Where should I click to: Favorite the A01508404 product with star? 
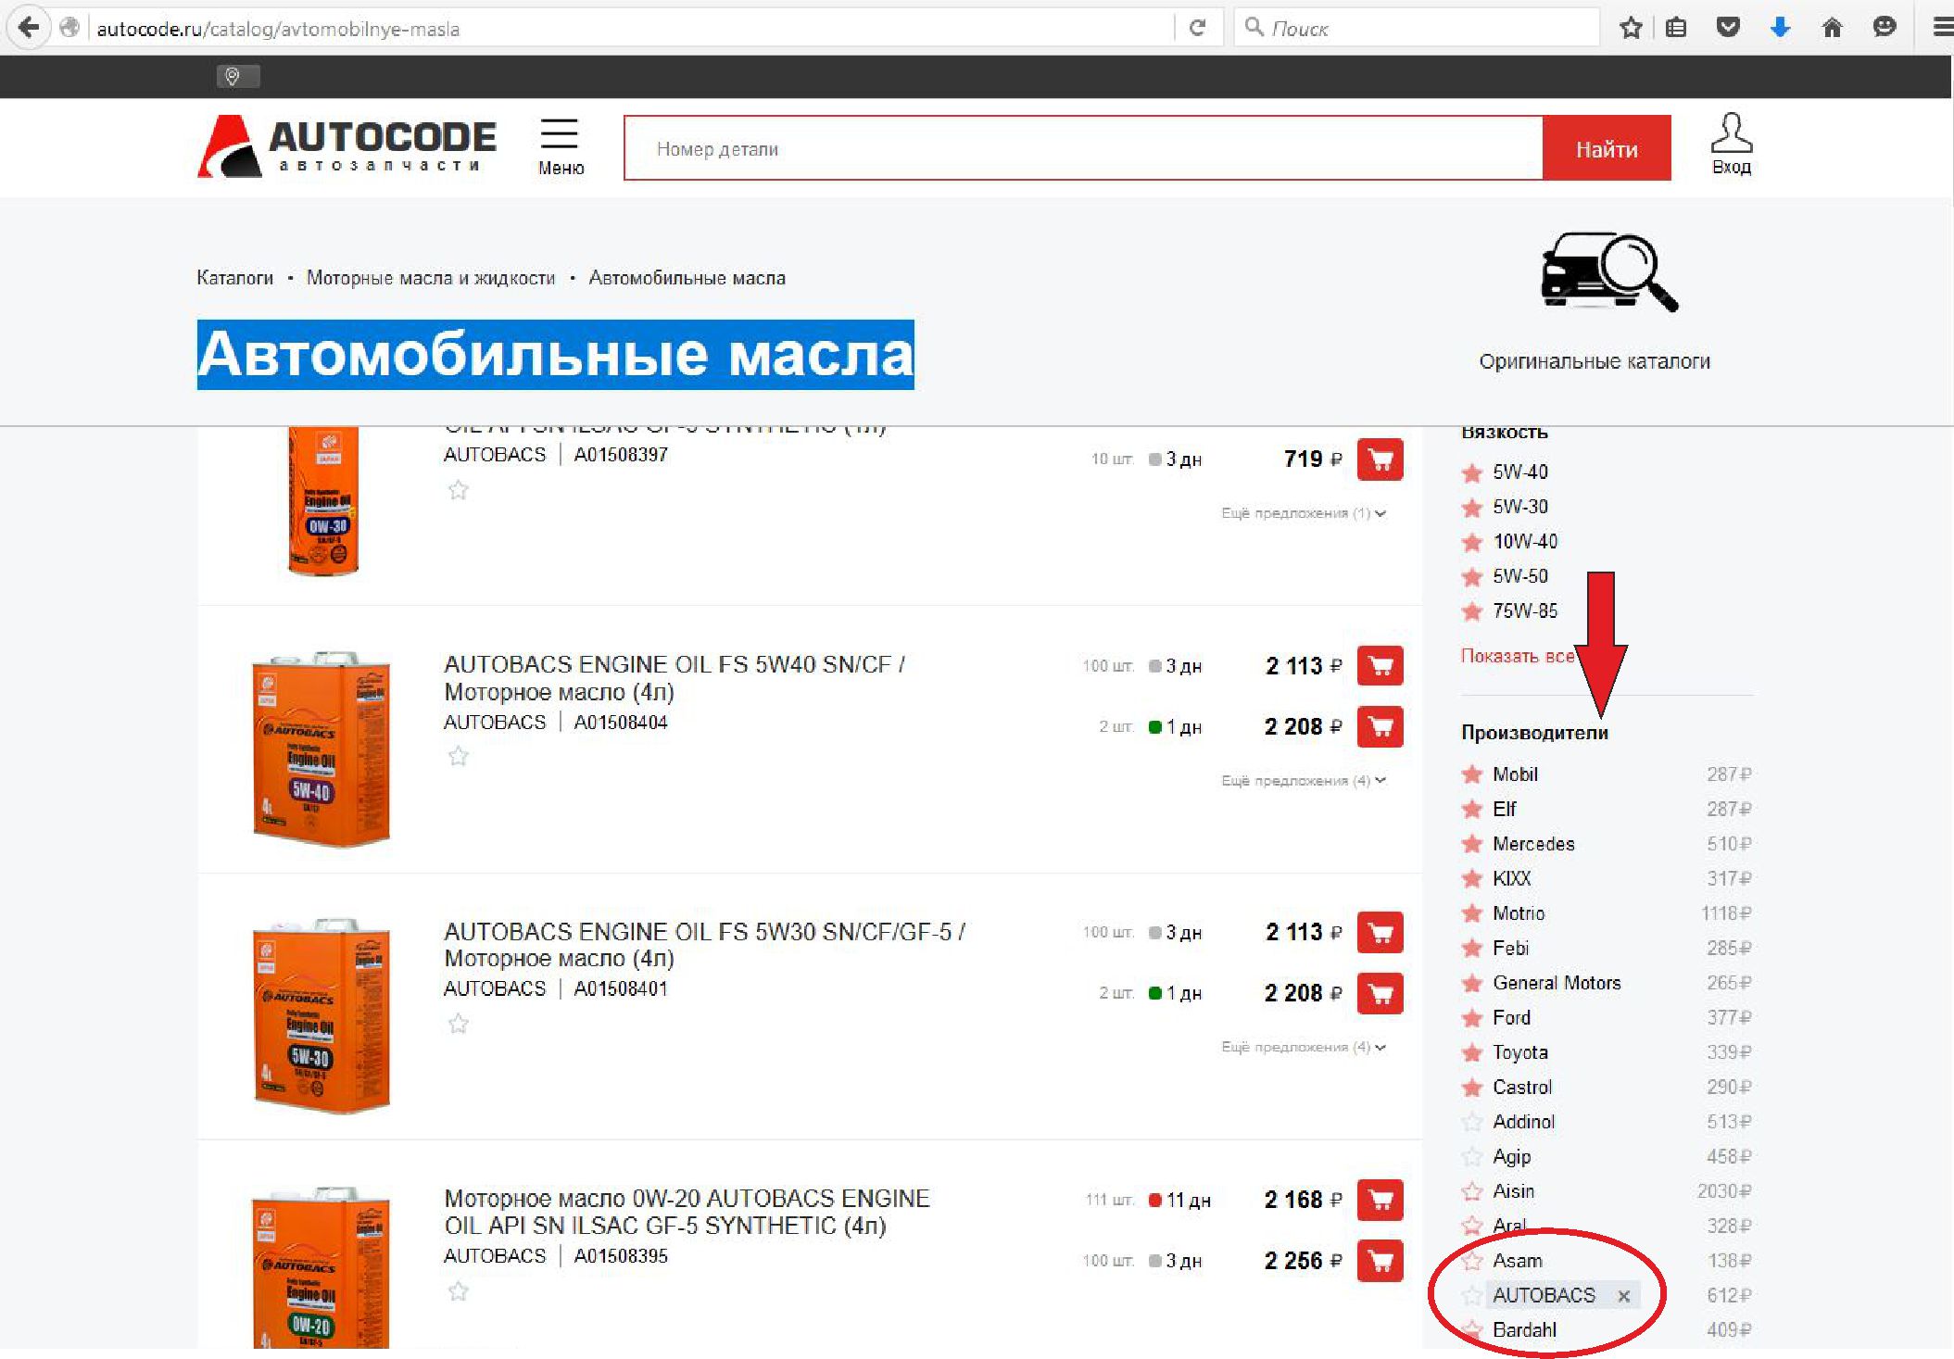click(458, 756)
